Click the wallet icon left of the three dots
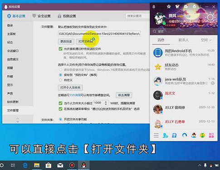This screenshot has width=220, height=170. pyautogui.click(x=194, y=6)
